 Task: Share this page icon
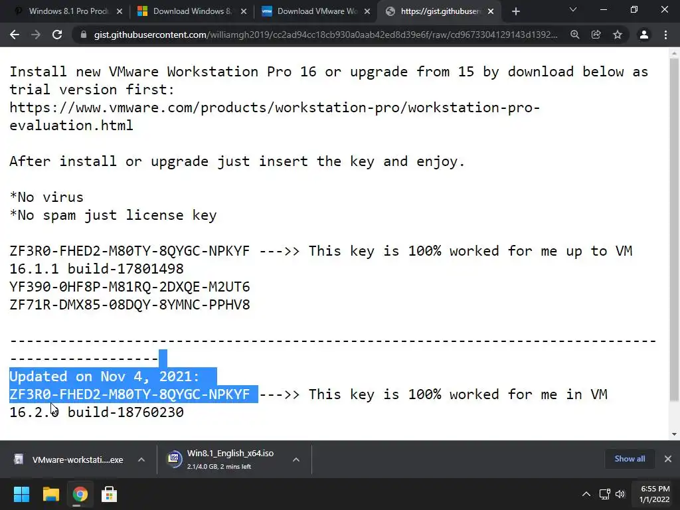pos(596,35)
